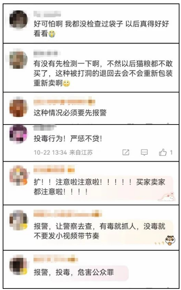Select comment 报警,投毒,危害公众罪
This screenshot has width=181, height=290.
pos(74,272)
